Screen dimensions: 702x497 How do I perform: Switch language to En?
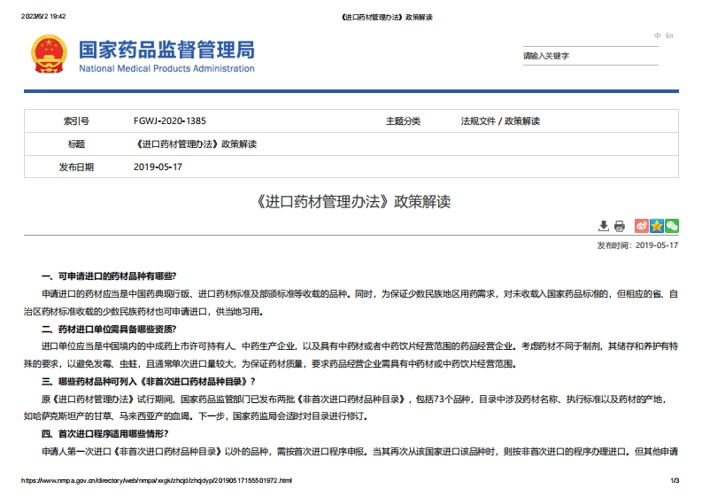(669, 35)
